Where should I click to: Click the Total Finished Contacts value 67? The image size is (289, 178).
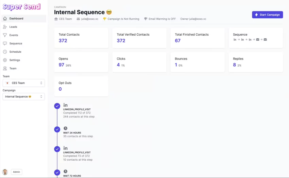click(178, 41)
